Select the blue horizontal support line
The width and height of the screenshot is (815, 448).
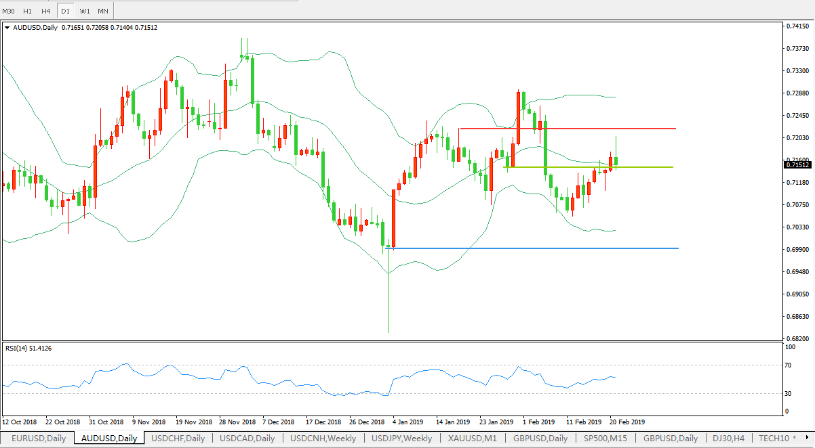click(542, 248)
